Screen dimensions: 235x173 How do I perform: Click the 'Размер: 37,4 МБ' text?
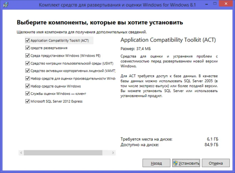coord(136,49)
